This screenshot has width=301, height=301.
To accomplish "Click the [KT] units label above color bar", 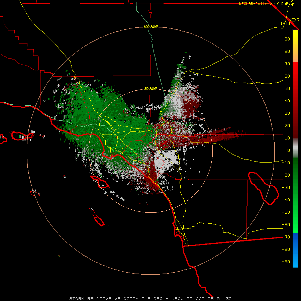I will (x=286, y=23).
